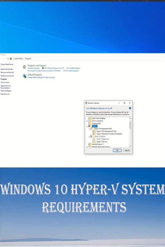
Task: Uncheck Hyper-V Module for Windows PowerShell checkbox
Action: (94, 134)
